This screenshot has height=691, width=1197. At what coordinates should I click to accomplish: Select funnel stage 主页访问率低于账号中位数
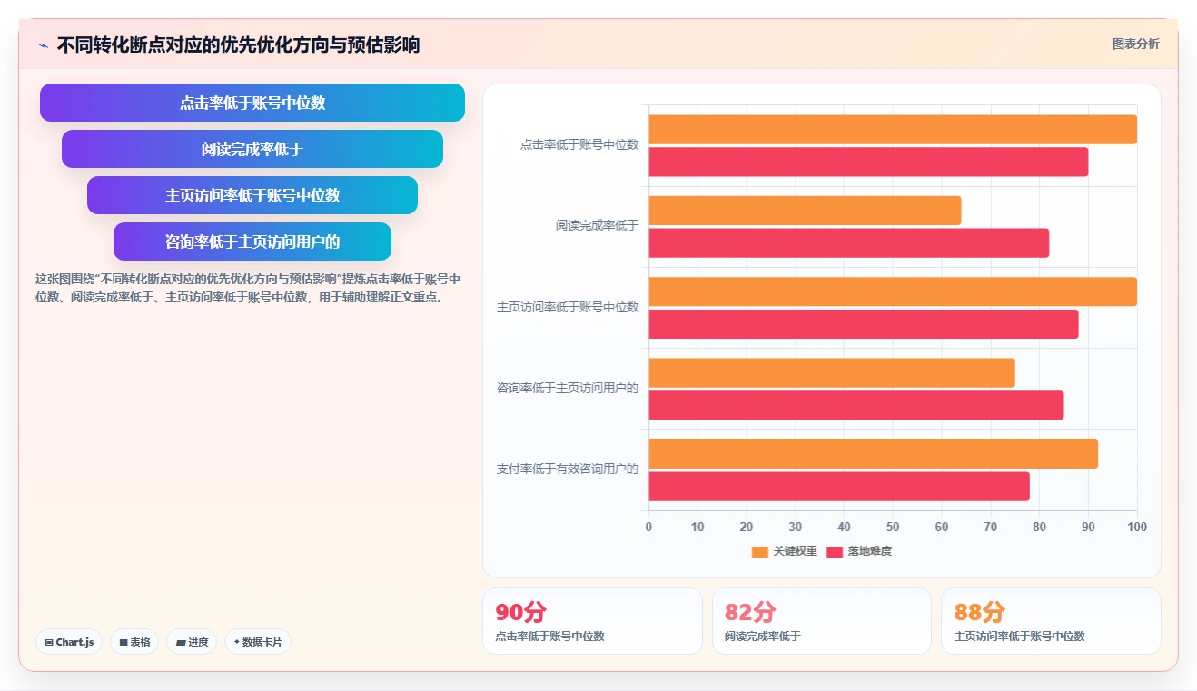click(x=252, y=195)
